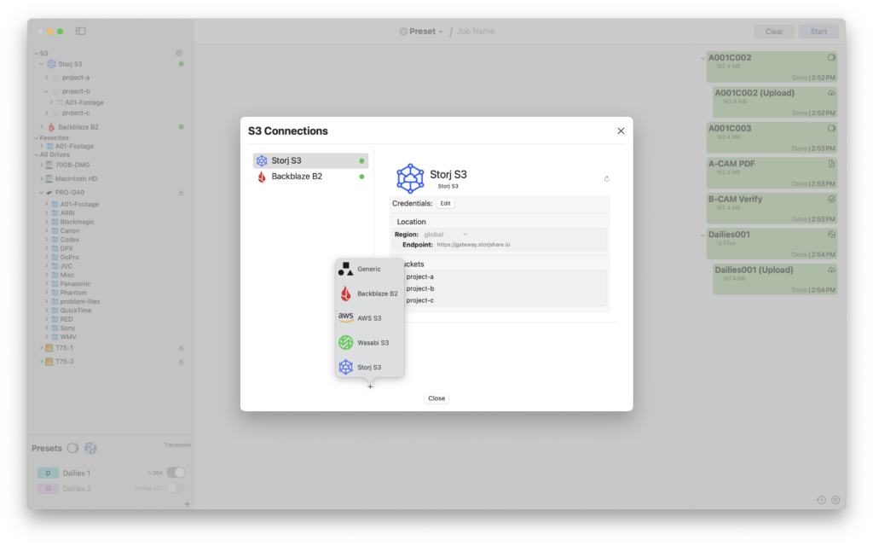The image size is (873, 546).
Task: Eject the T7S-1 drive
Action: click(x=181, y=348)
